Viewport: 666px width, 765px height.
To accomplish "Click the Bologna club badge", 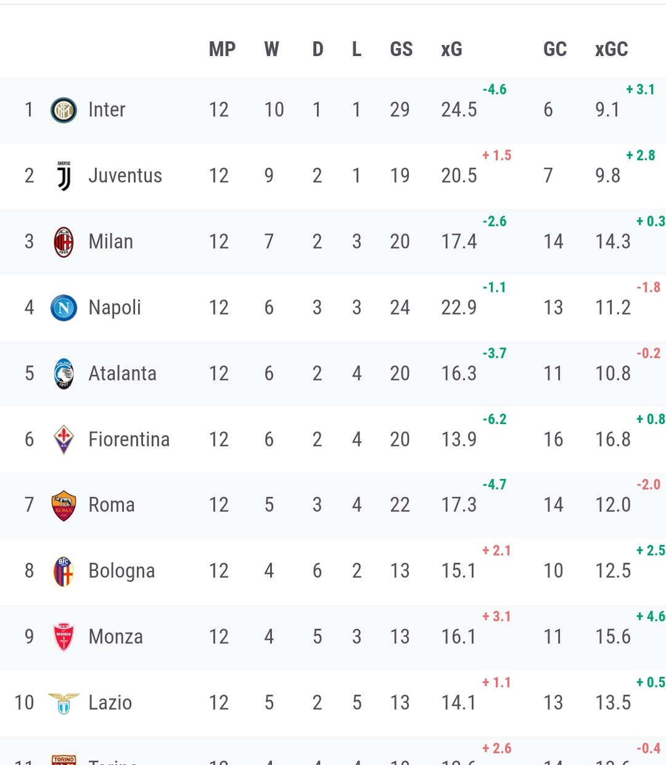I will [x=64, y=571].
